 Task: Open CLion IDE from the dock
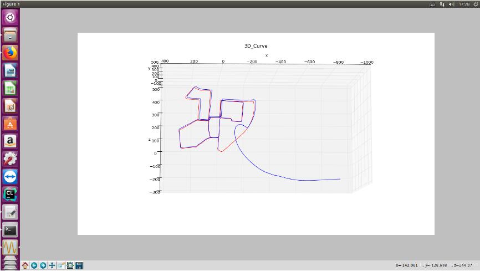10,194
